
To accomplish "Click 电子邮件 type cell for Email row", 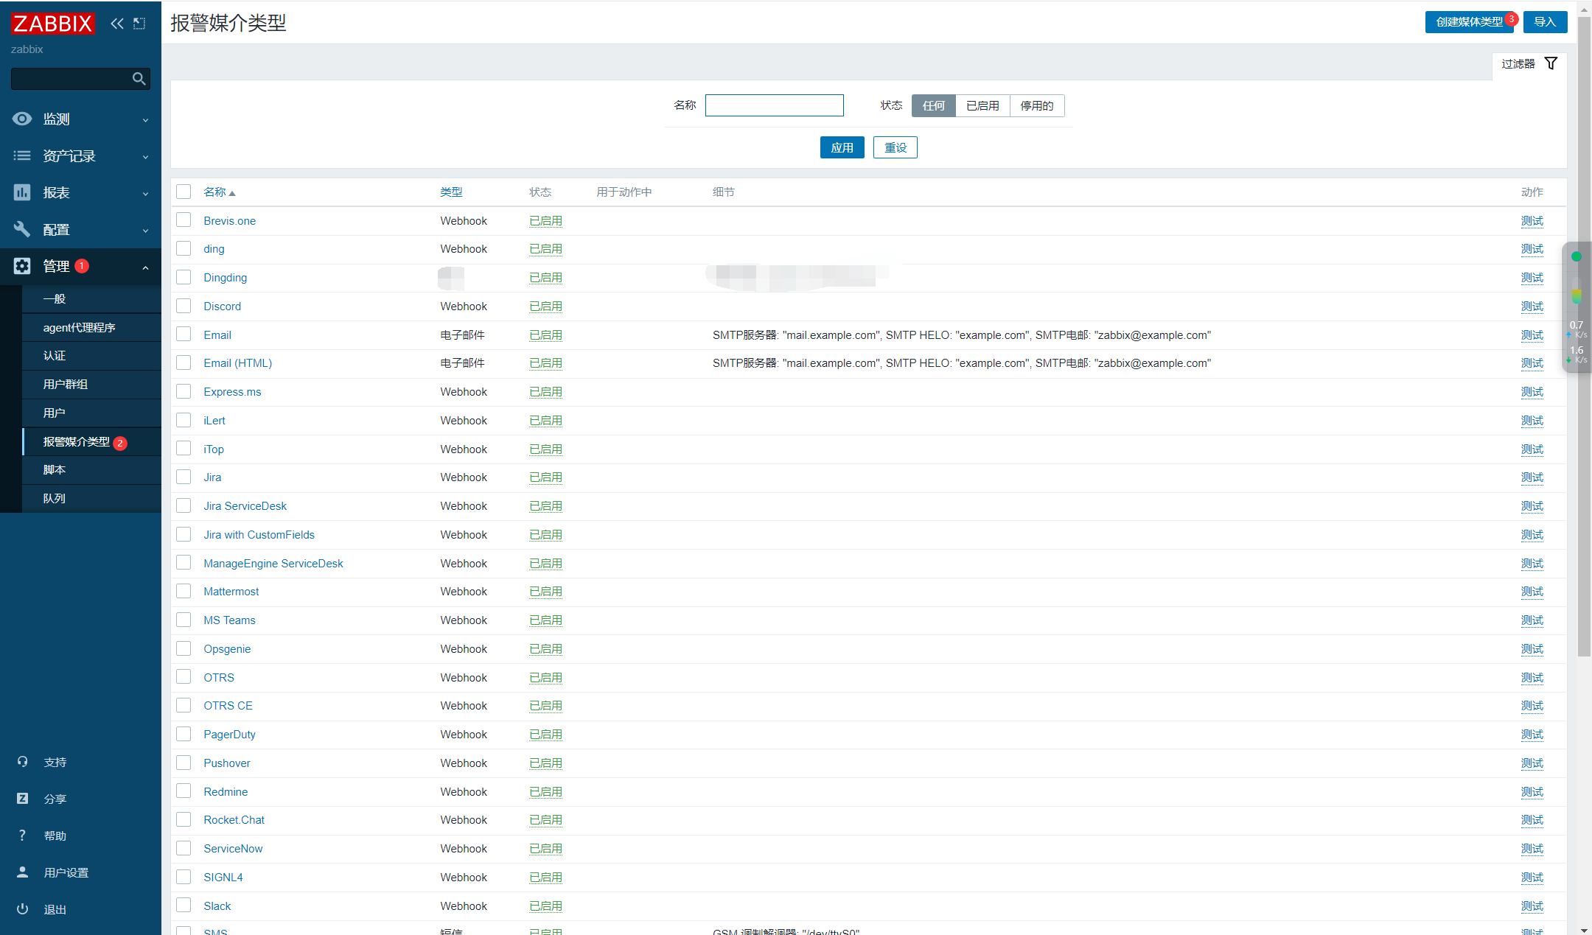I will coord(462,335).
